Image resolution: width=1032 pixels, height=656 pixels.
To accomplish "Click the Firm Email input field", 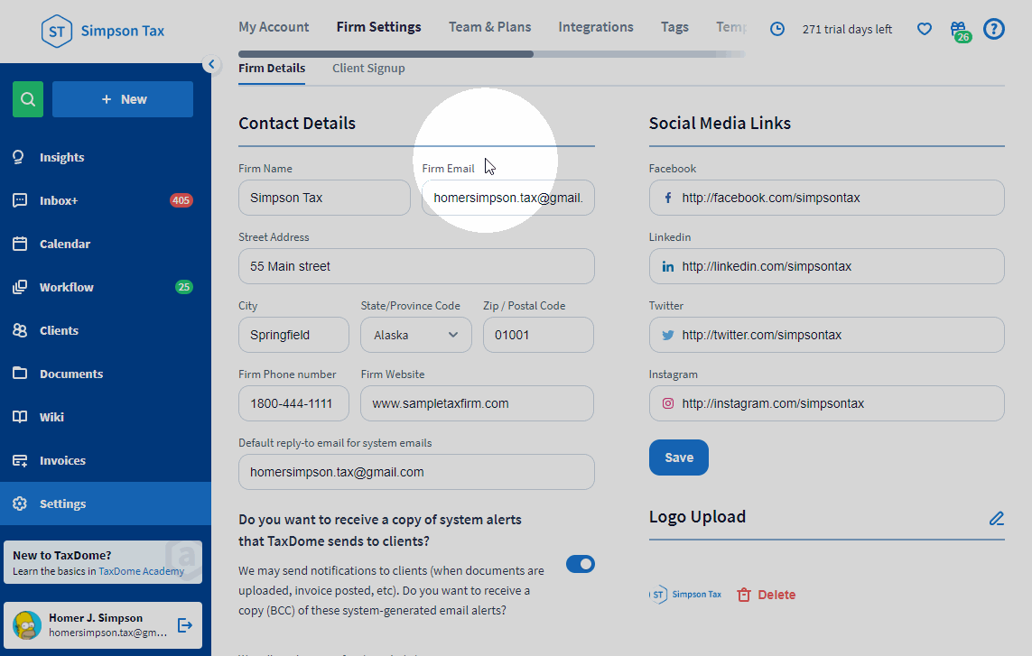I will tap(508, 198).
